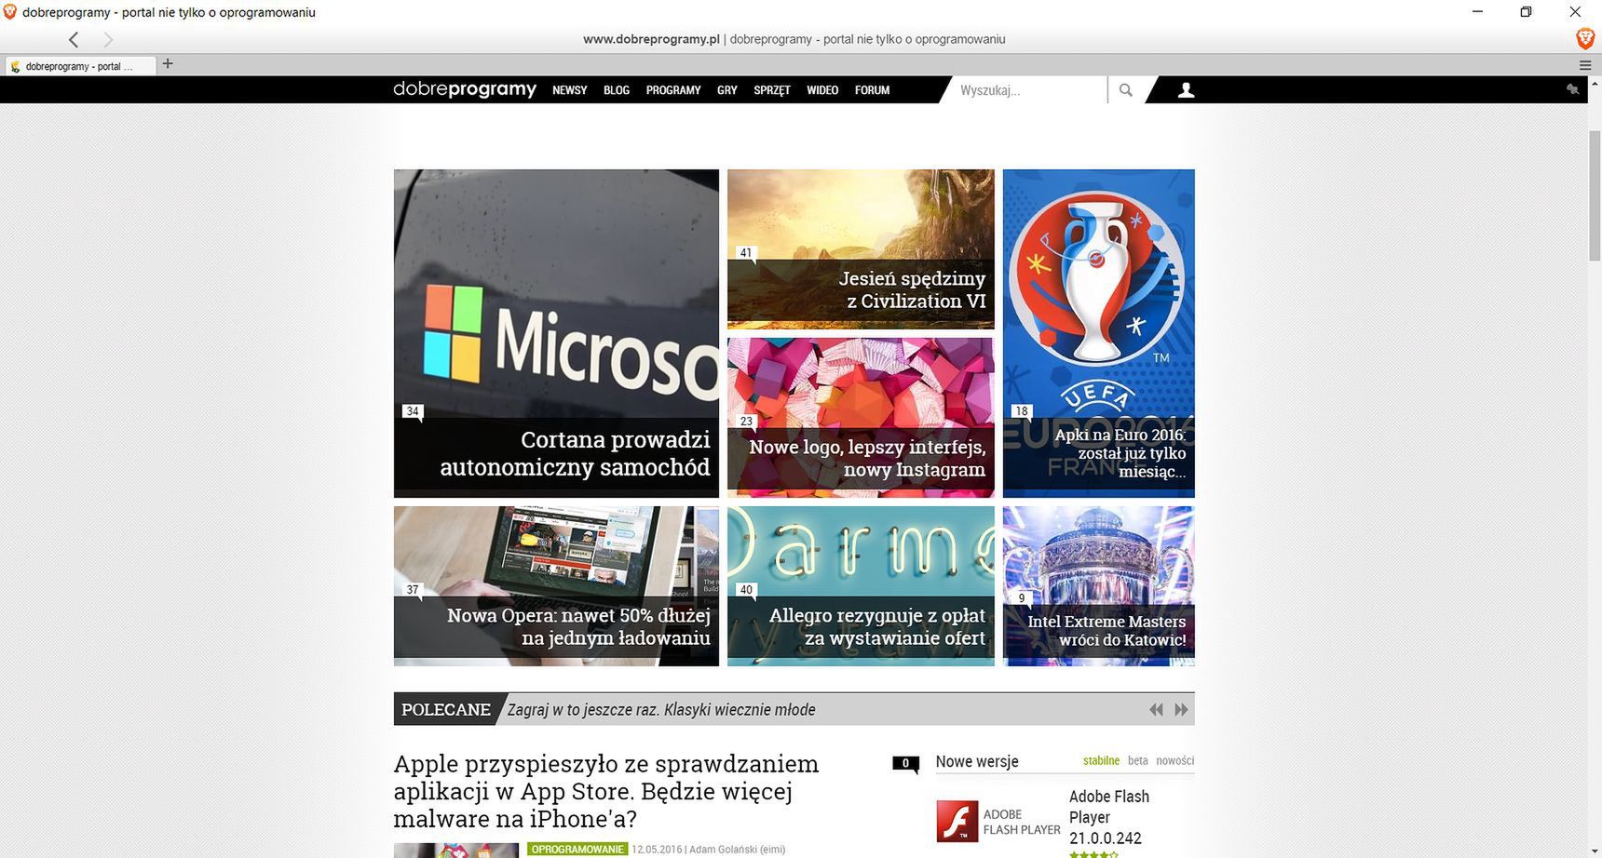Open article Nowa Opera: nawet 50% dłużej
The height and width of the screenshot is (858, 1602).
coord(578,626)
